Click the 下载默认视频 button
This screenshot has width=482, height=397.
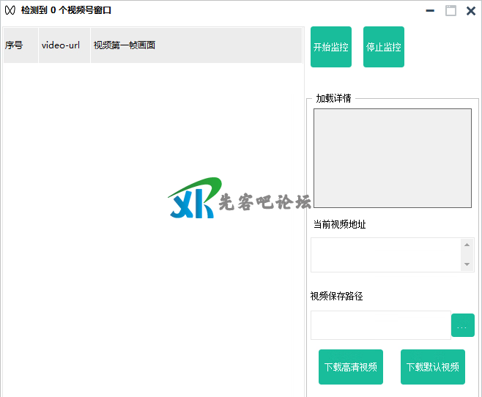(x=432, y=367)
